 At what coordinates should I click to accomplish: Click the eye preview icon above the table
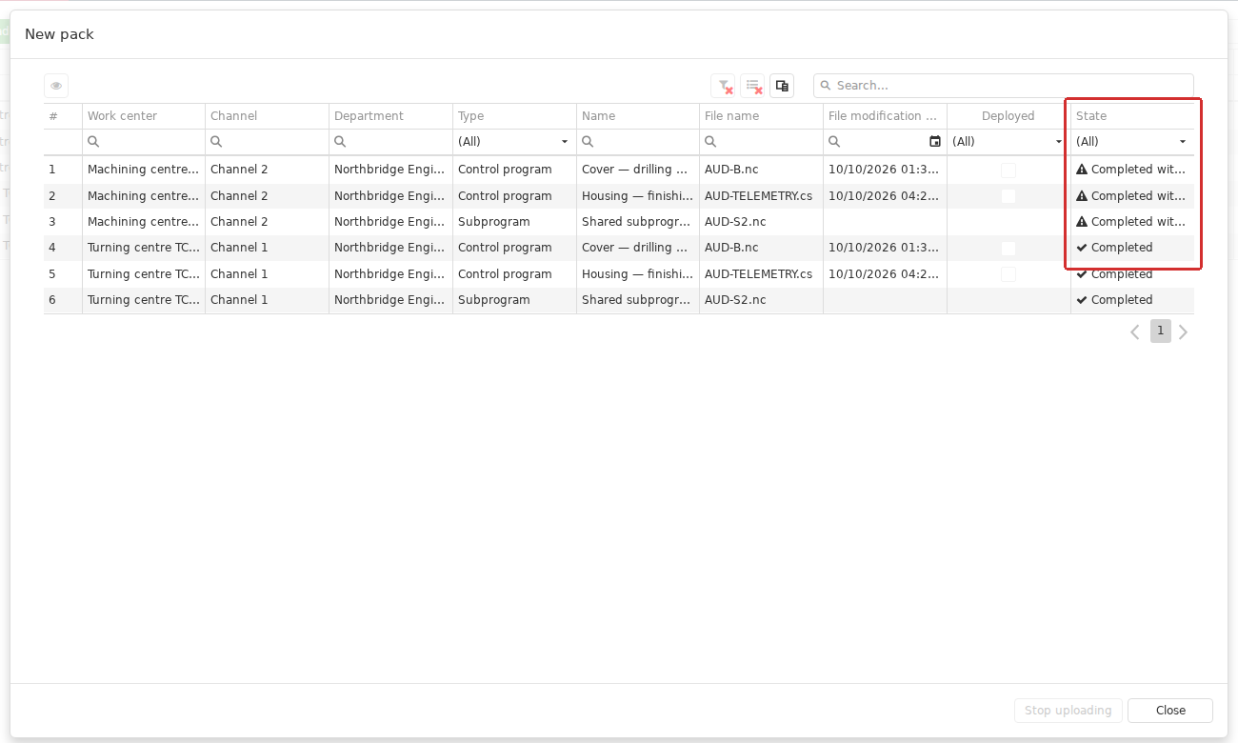[56, 86]
